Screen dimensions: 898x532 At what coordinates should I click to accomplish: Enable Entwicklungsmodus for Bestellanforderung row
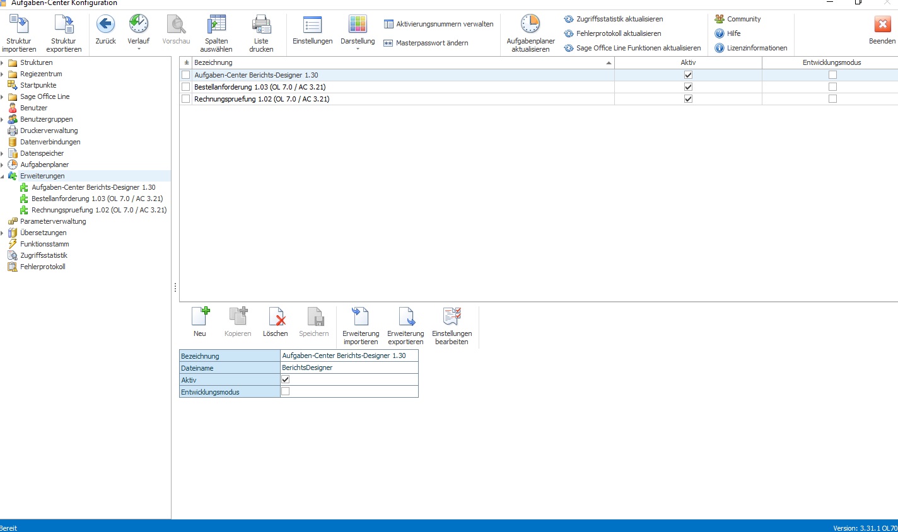tap(832, 87)
